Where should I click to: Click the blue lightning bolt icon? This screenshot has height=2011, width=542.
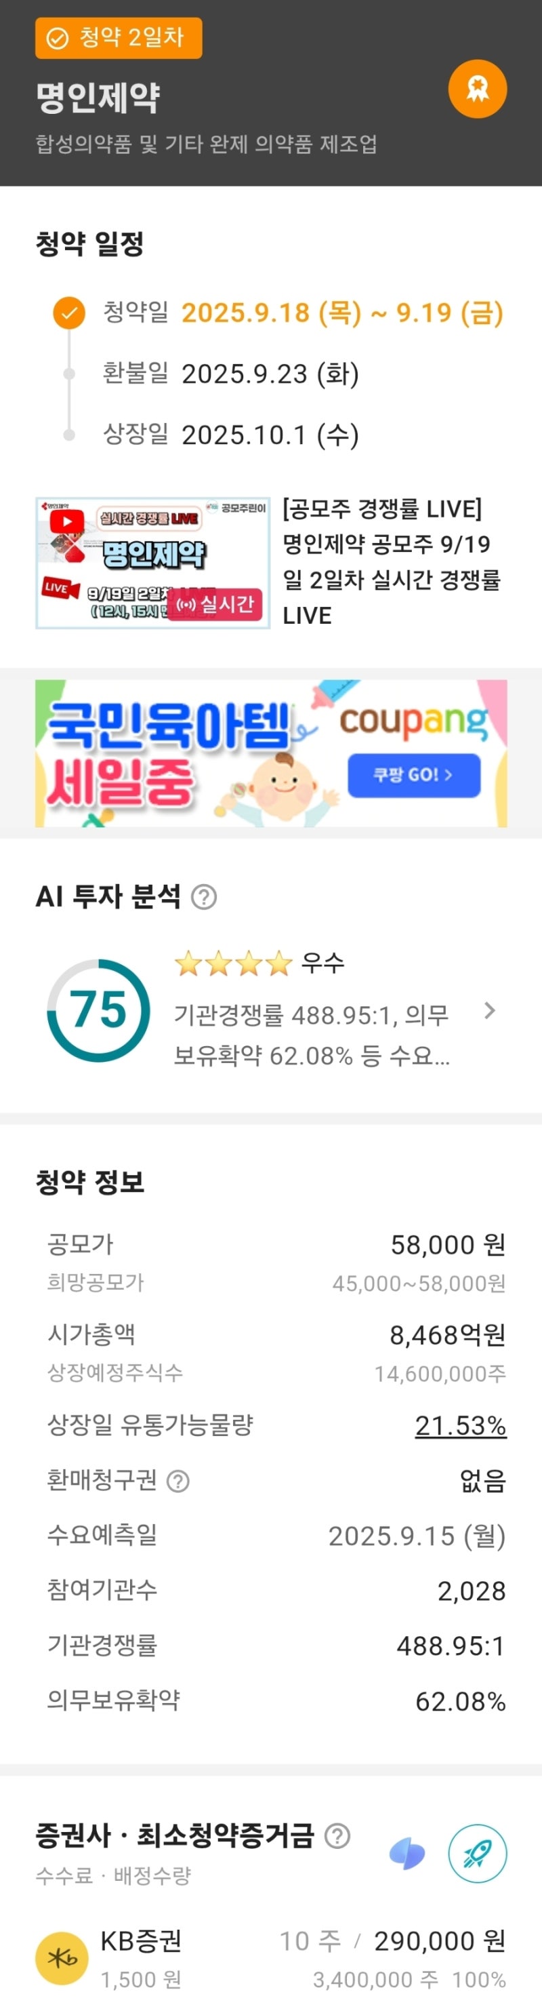point(407,1853)
